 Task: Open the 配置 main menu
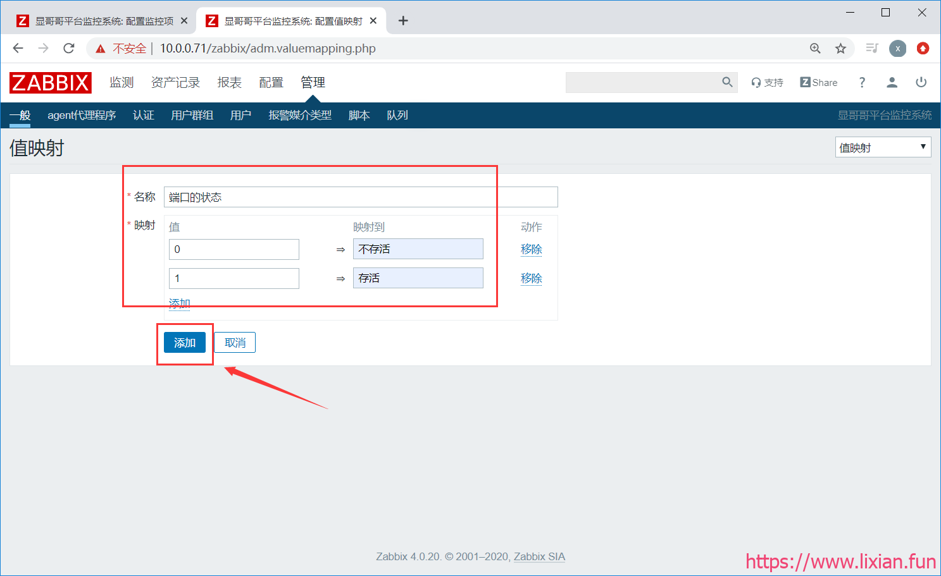pos(271,83)
